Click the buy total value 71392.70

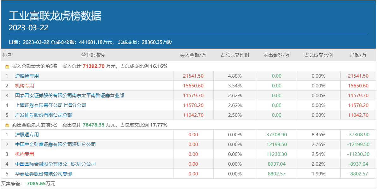click(94, 66)
